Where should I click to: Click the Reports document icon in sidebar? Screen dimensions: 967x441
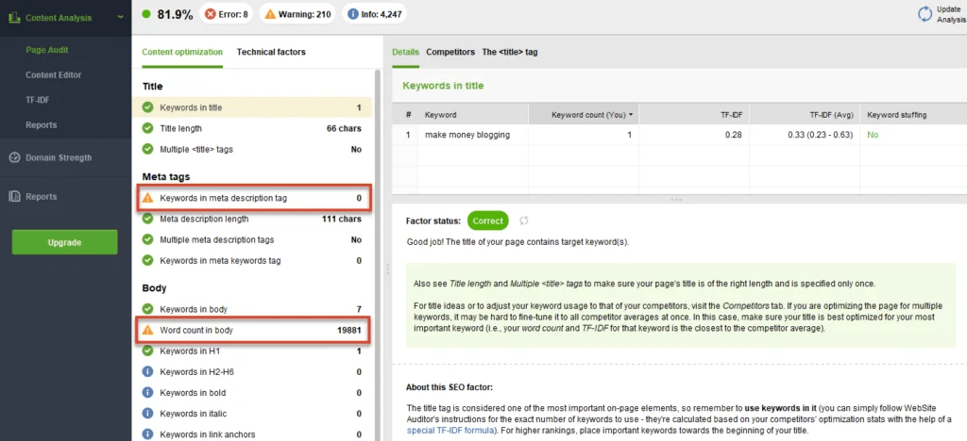click(x=15, y=197)
